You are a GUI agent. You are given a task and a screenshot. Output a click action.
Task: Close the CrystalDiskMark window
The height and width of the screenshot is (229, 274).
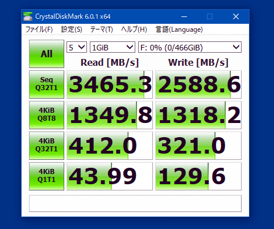pos(236,16)
